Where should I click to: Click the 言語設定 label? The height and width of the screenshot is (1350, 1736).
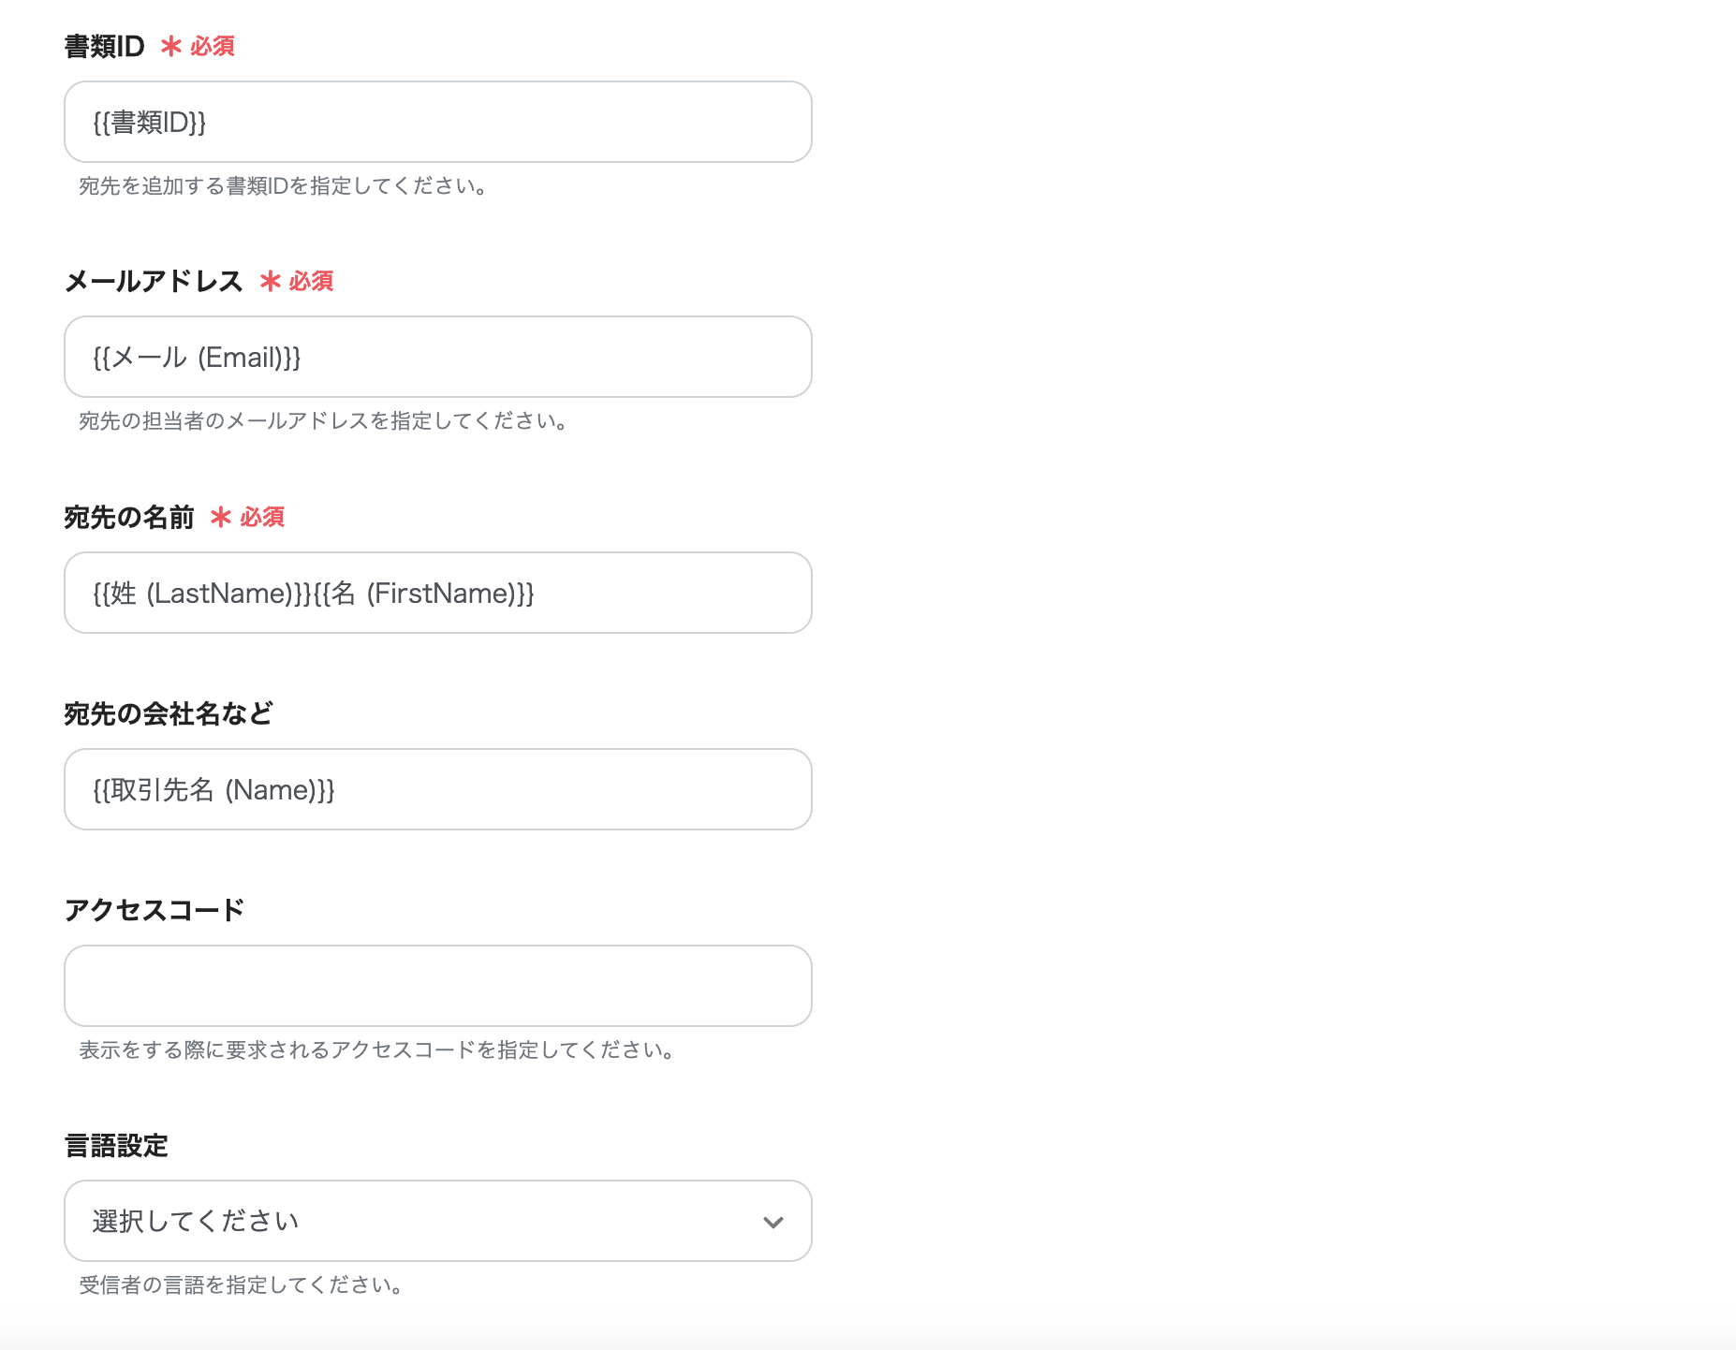(116, 1145)
